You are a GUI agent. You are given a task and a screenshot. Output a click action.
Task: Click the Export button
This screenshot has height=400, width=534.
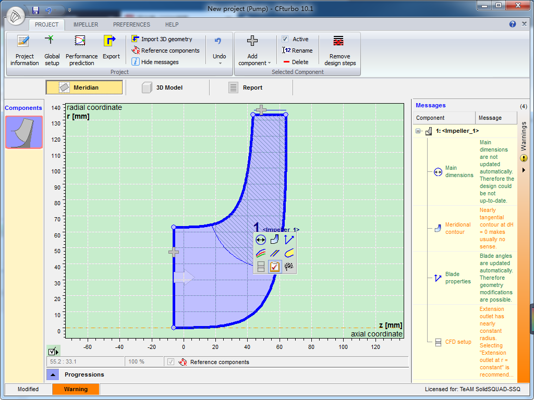111,47
